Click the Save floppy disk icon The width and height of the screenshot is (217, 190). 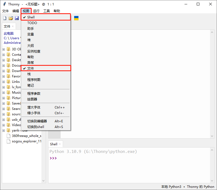(x=17, y=18)
